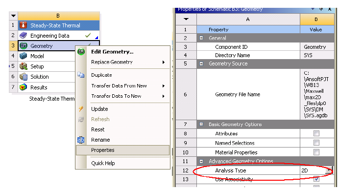This screenshot has height=190, width=338.
Task: Click the Steady-State Thermal thermometer icon
Action: click(24, 25)
